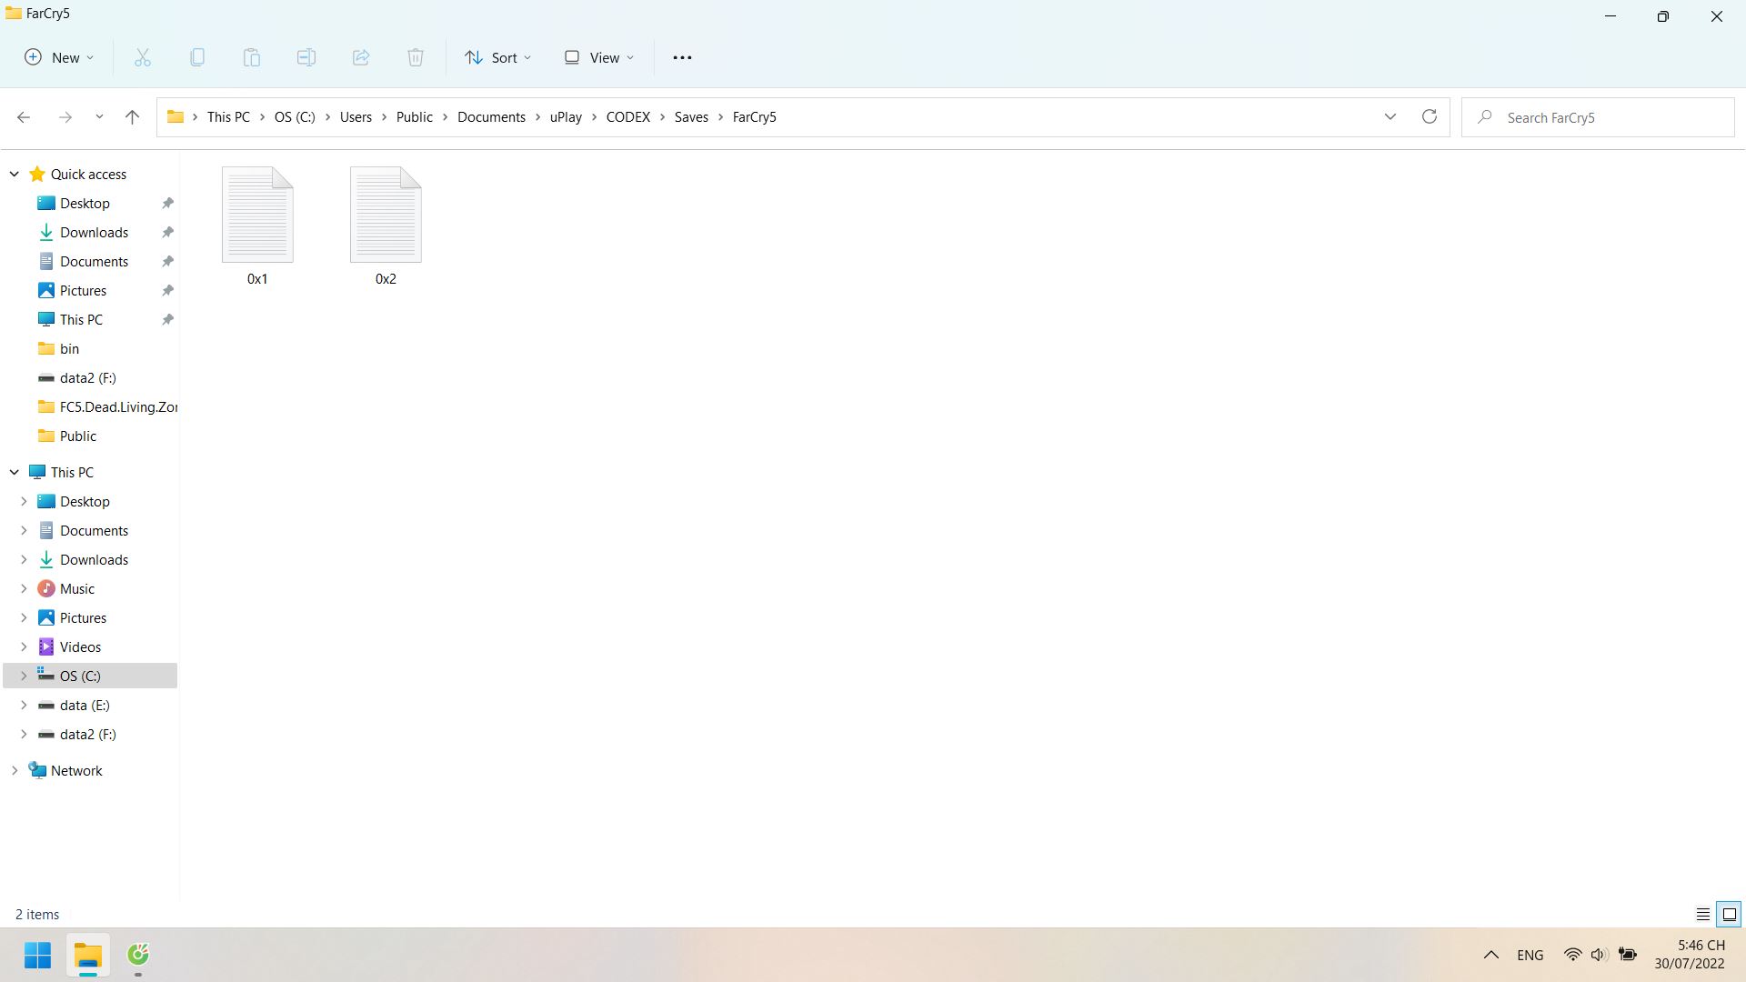
Task: Open the View layout dropdown
Action: [599, 57]
